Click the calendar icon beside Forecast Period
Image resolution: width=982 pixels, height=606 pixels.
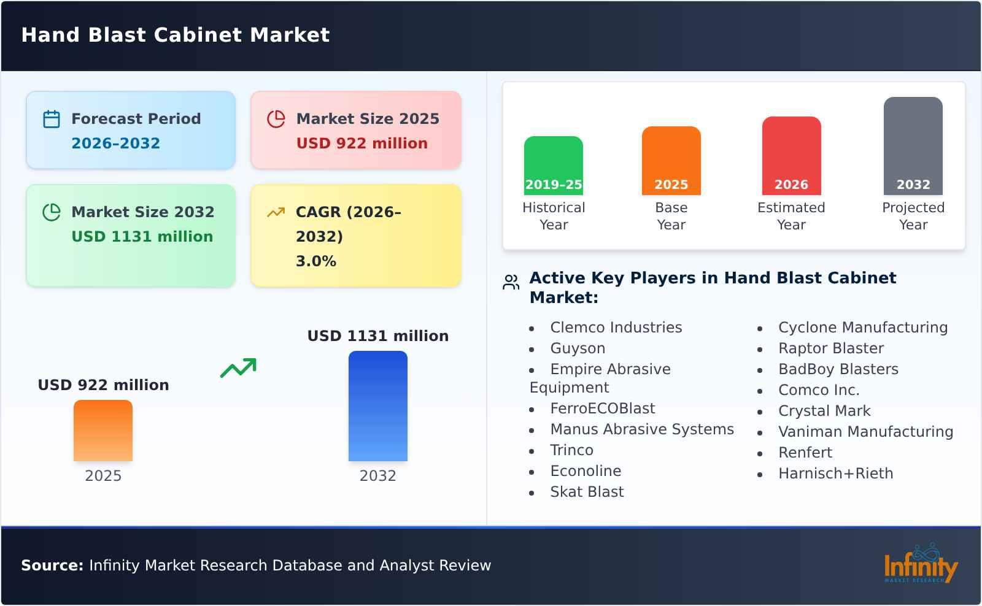pos(52,119)
